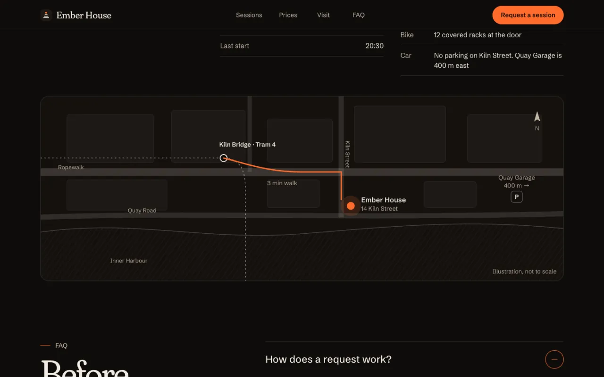This screenshot has width=604, height=377.
Task: Click the "Car" row label
Action: click(x=406, y=56)
